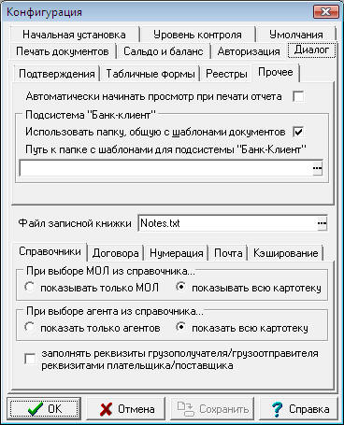This screenshot has height=425, width=344.
Task: Click the ellipsis browse button for Notes.txt
Action: click(322, 223)
